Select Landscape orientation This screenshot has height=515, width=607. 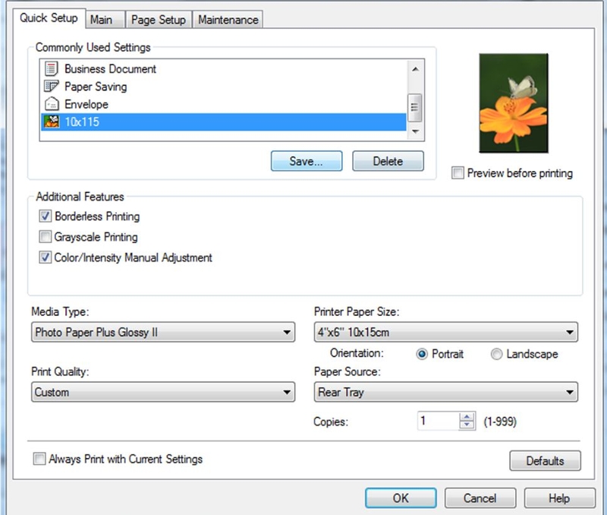(x=496, y=354)
